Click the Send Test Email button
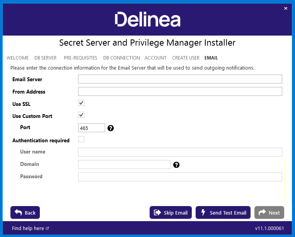This screenshot has height=237, width=295. coord(223,213)
